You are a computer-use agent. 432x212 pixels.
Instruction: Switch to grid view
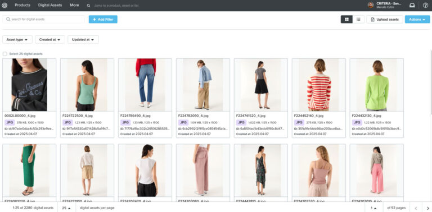[346, 19]
